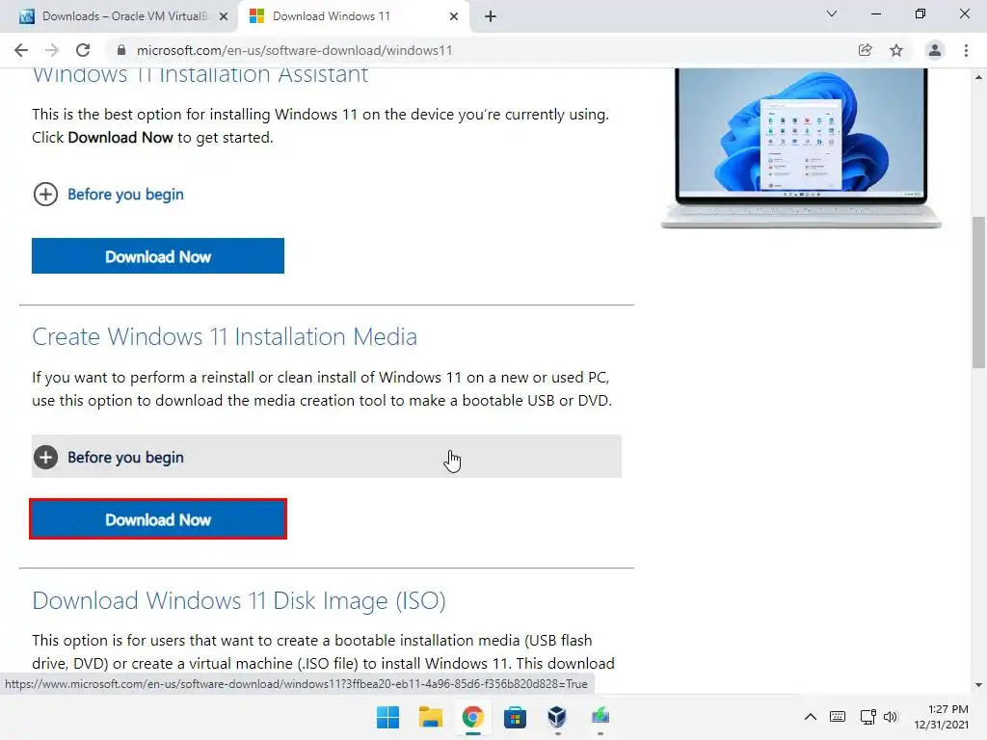Open the tab search chevron

[832, 13]
